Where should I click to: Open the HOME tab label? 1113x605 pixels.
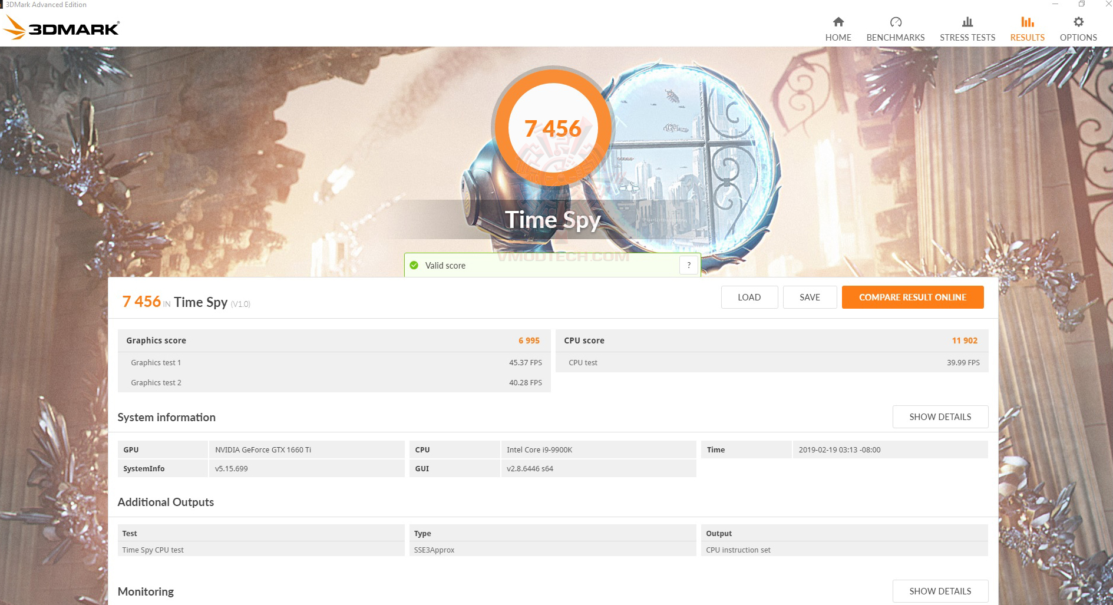[x=838, y=37]
